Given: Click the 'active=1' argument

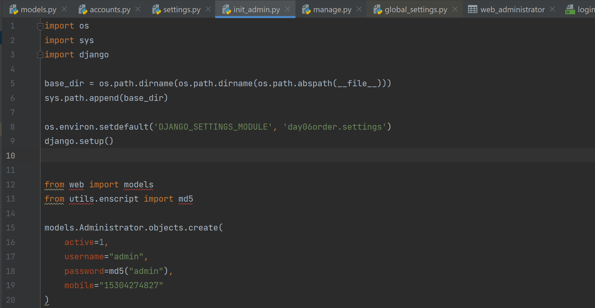Looking at the screenshot, I should (84, 242).
